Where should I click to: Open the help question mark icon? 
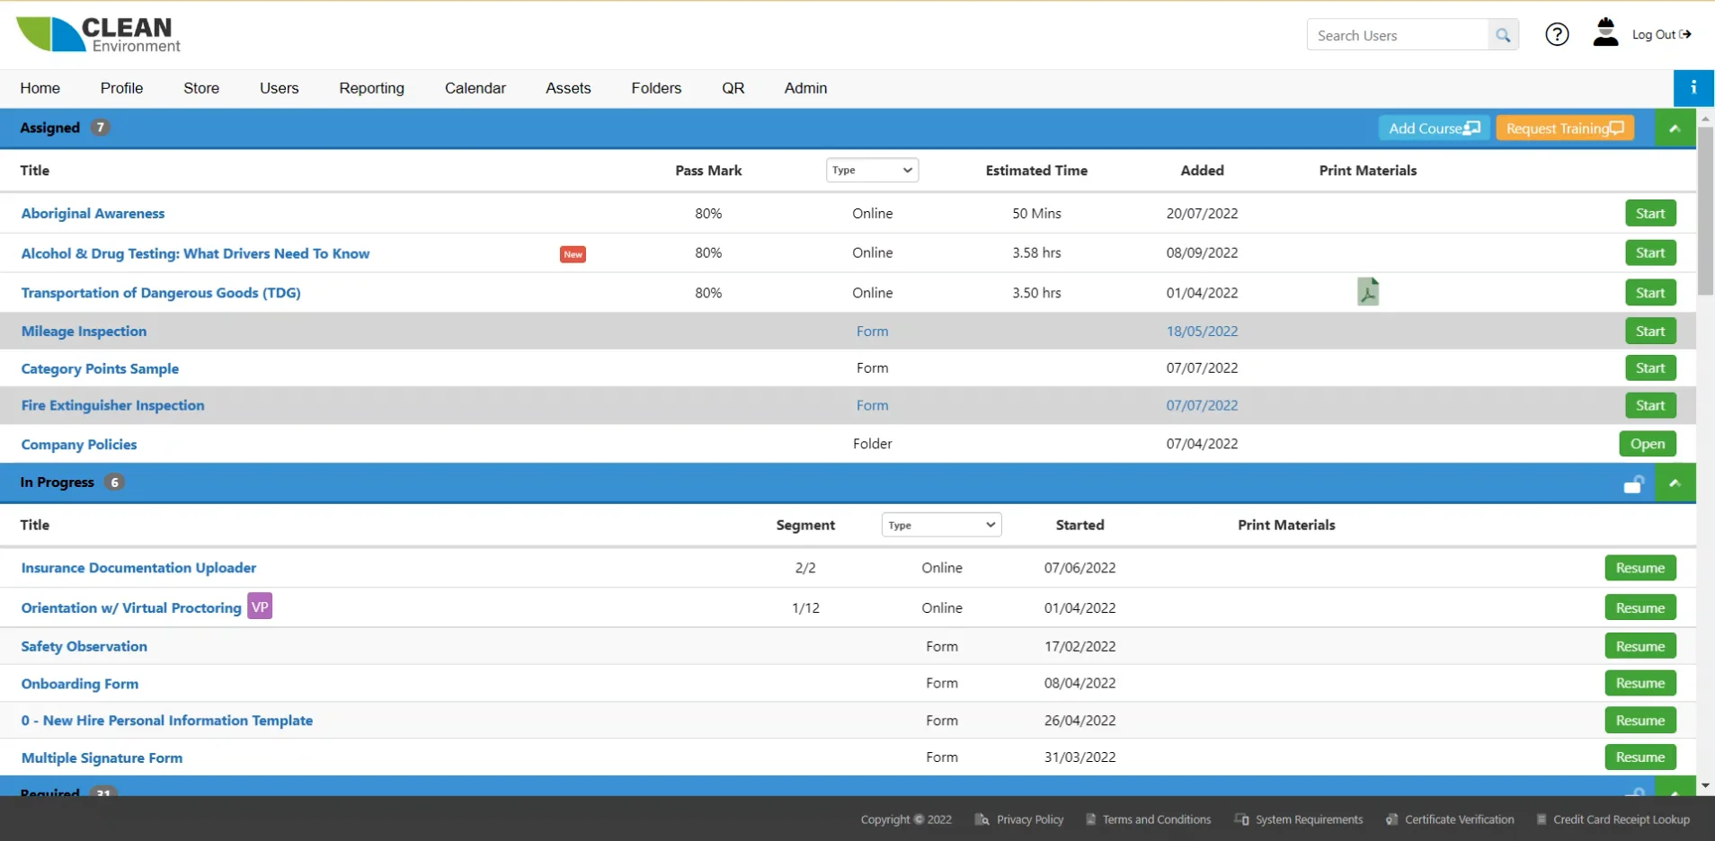[x=1556, y=34]
